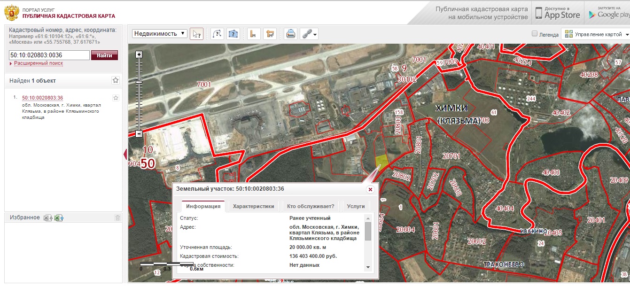
Task: Click the zoom out minus button
Action: [x=139, y=134]
